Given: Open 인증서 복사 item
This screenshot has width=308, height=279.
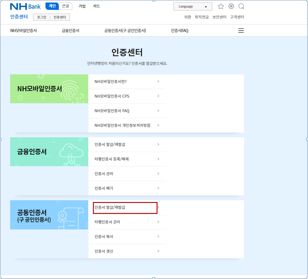Looking at the screenshot, I should tap(127, 237).
